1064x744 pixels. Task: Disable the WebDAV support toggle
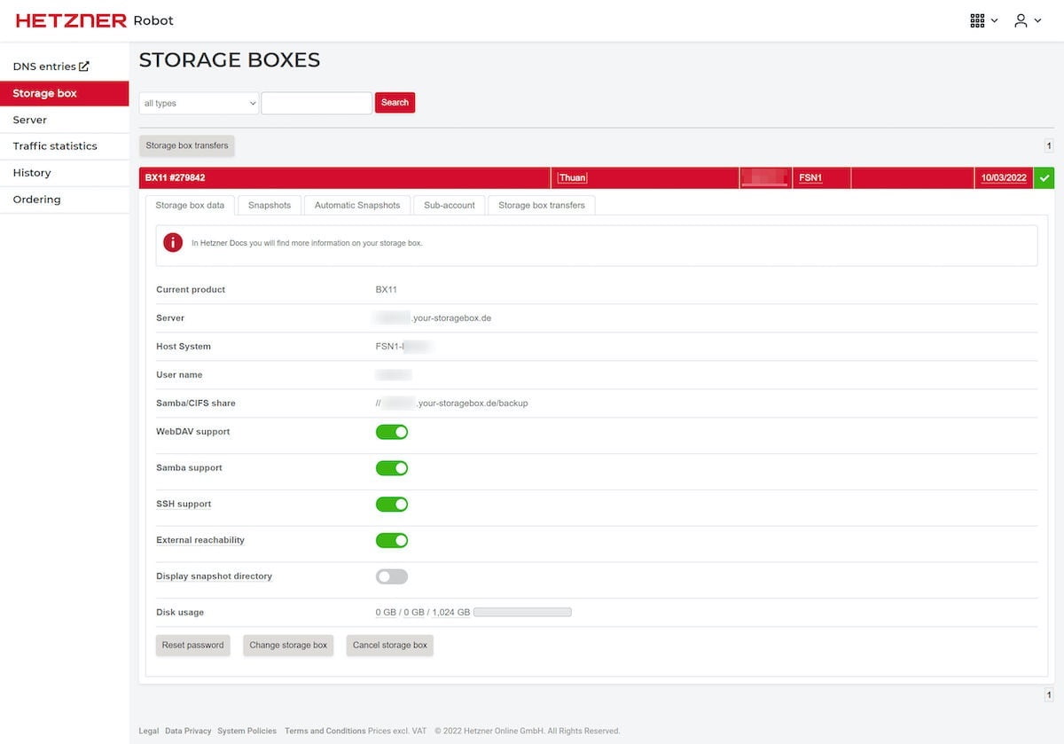[x=392, y=432]
